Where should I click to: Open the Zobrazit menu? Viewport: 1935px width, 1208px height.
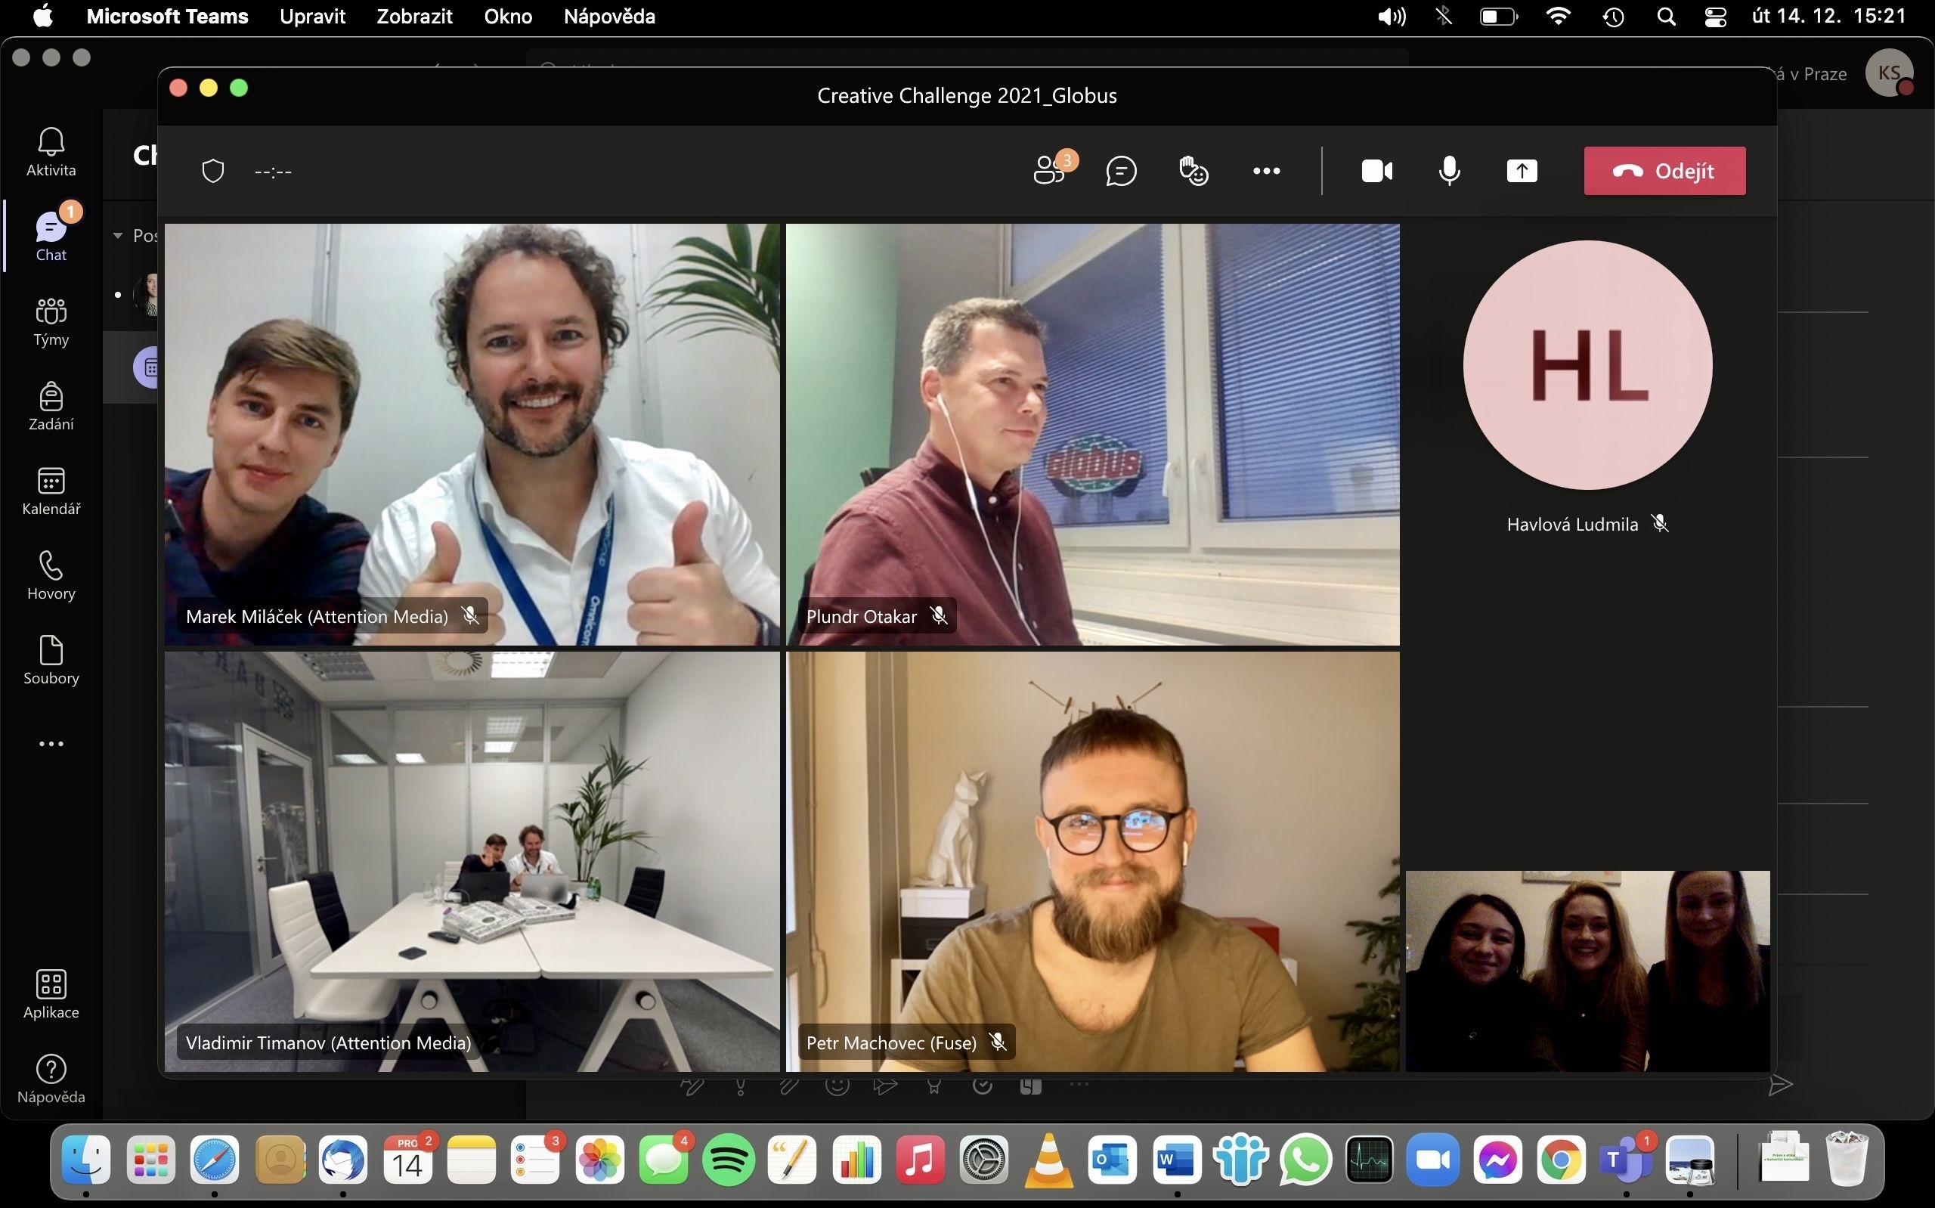[414, 16]
